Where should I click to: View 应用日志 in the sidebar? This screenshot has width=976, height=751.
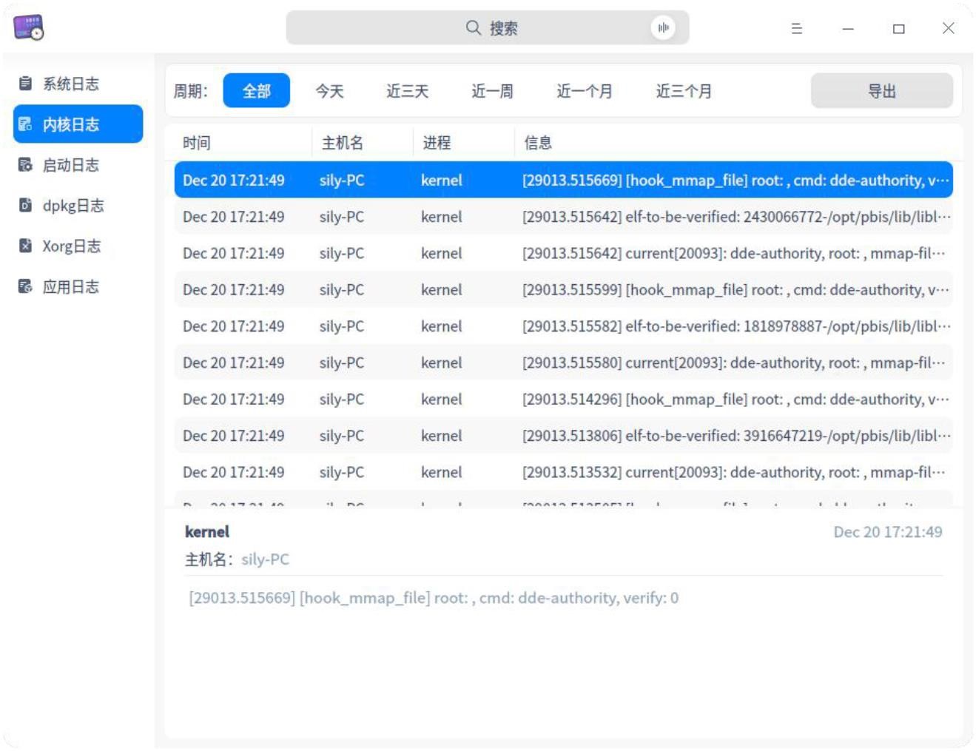point(78,287)
